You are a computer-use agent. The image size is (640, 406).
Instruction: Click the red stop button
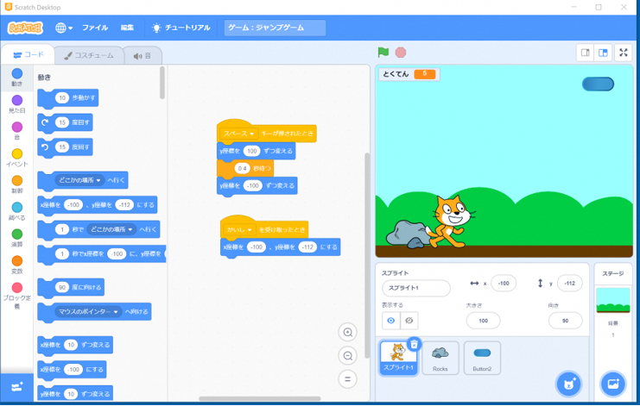coord(401,52)
